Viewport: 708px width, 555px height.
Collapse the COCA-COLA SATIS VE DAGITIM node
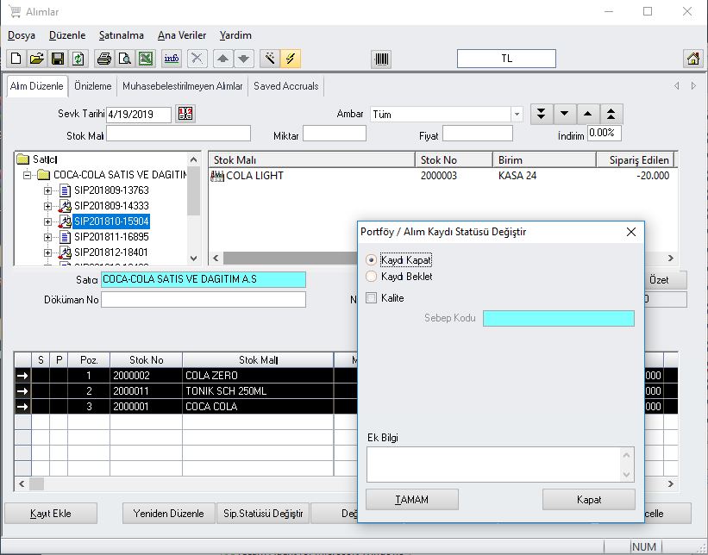27,175
